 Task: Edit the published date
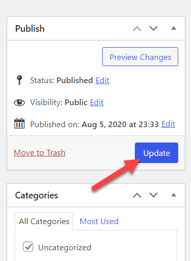(x=168, y=124)
